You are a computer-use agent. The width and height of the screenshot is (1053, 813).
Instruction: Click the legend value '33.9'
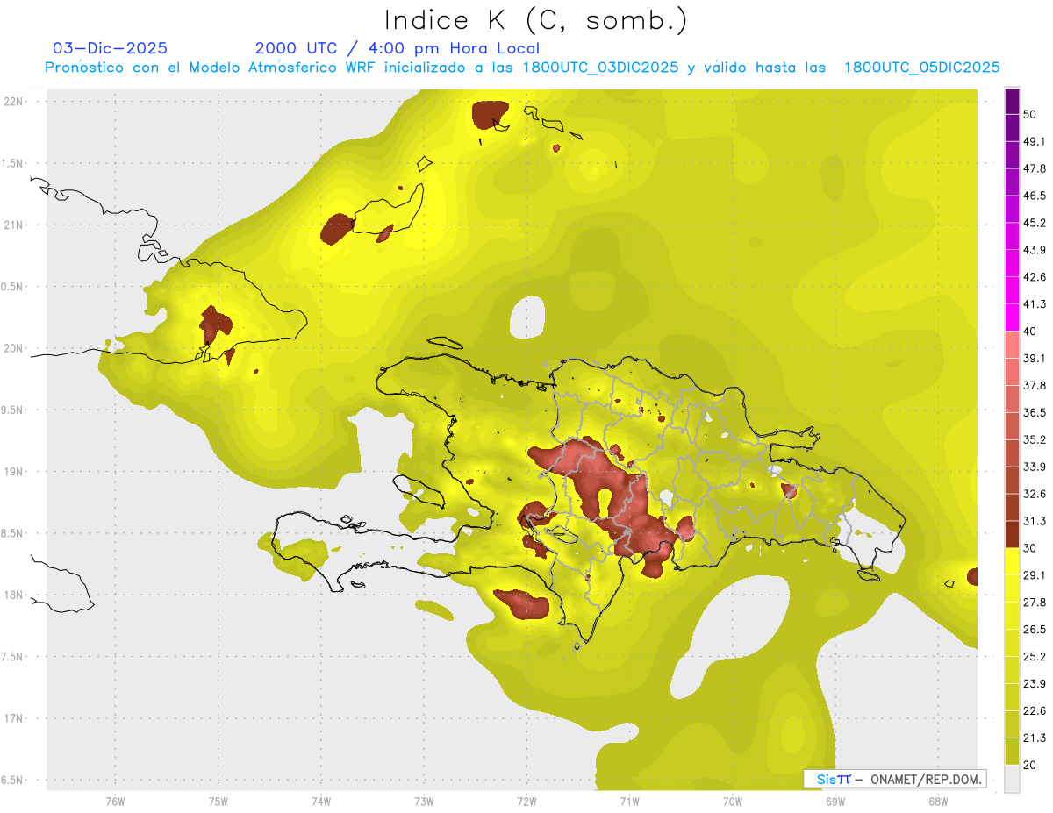point(1035,467)
